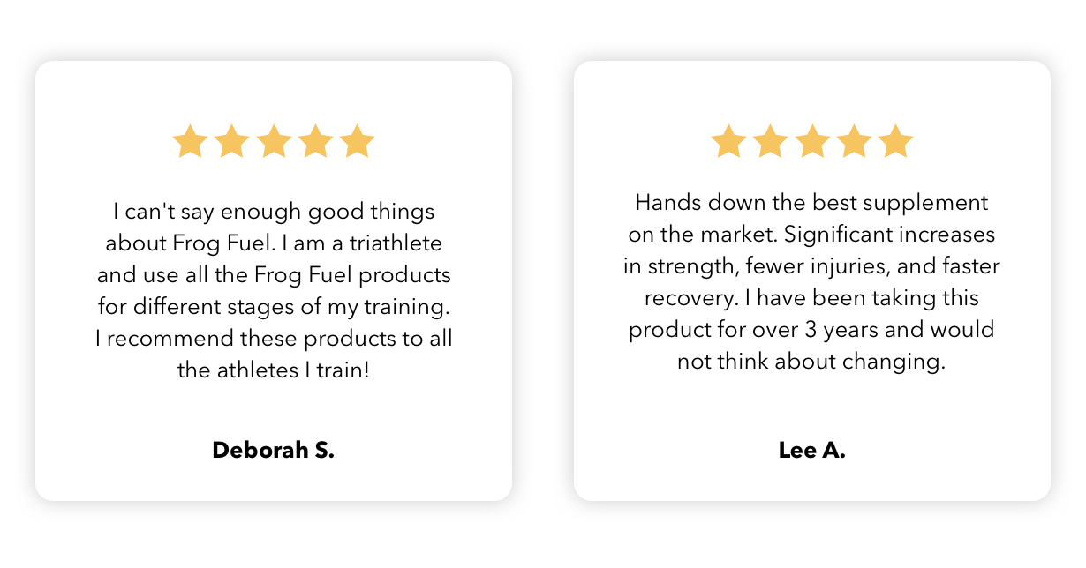Click the fourth star in Deborah's review

pyautogui.click(x=315, y=141)
